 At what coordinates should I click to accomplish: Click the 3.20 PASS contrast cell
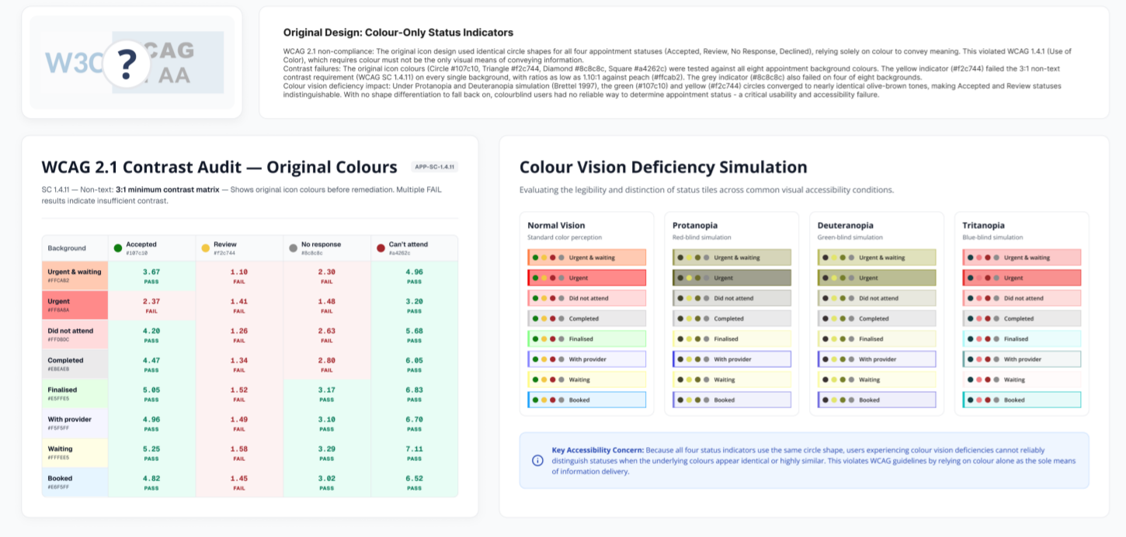coord(415,305)
